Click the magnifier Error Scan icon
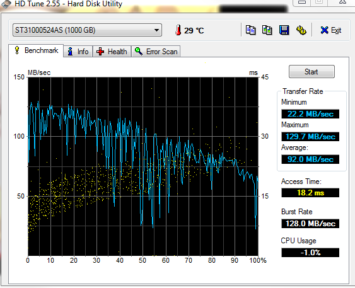The image size is (355, 288). [139, 51]
